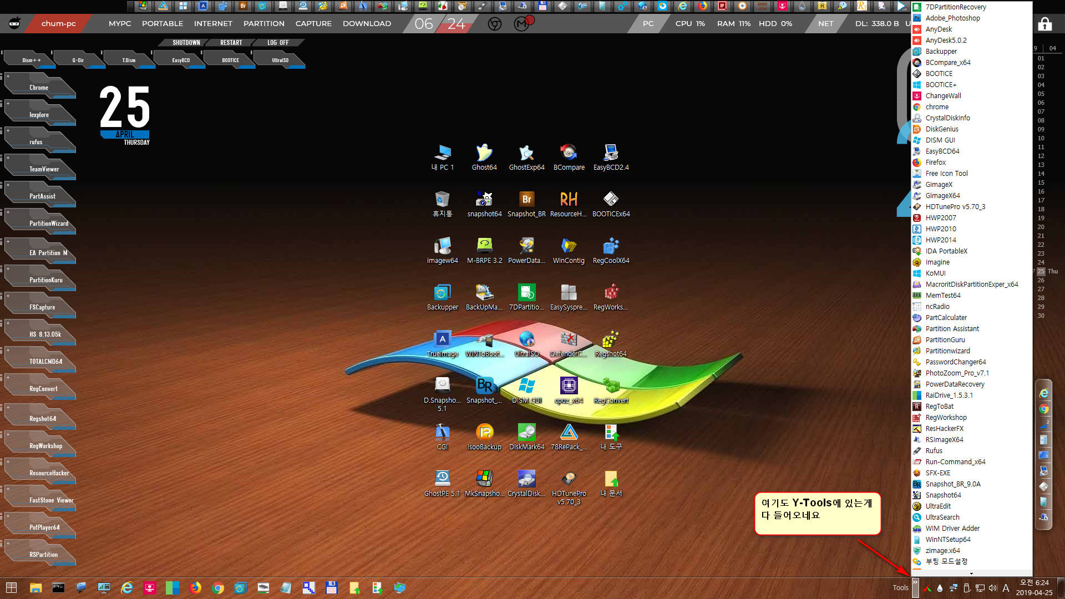
Task: Launch Q-Dir from the skin launcher row
Action: click(x=78, y=60)
